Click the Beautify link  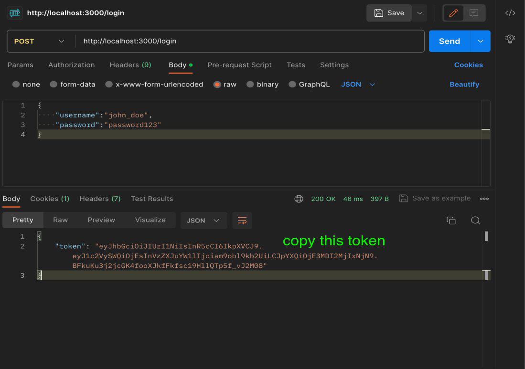point(464,84)
